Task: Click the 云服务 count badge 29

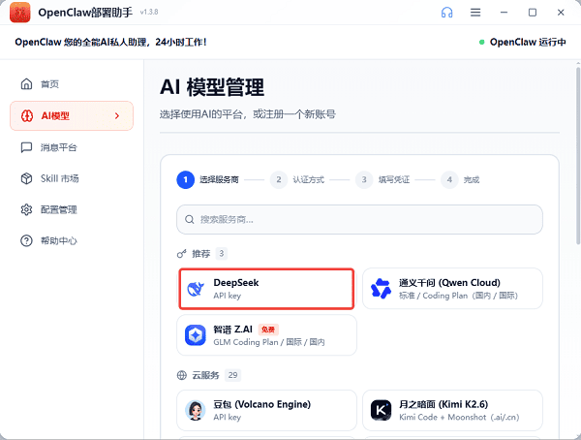Action: pyautogui.click(x=232, y=375)
